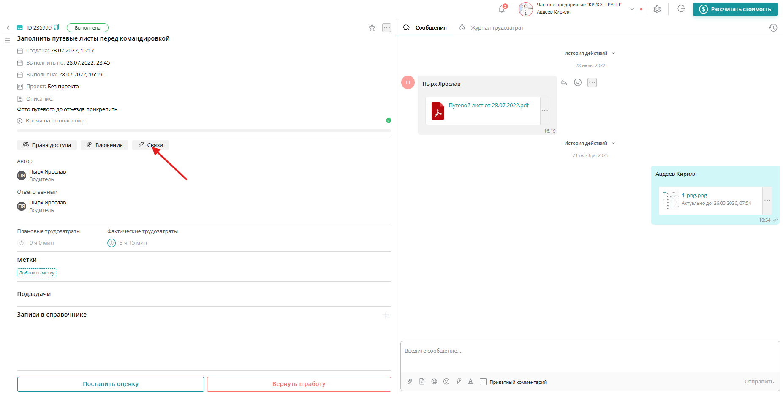Start the Фактические трудозатраты timer icon
Viewport: 783px width, 394px height.
111,243
